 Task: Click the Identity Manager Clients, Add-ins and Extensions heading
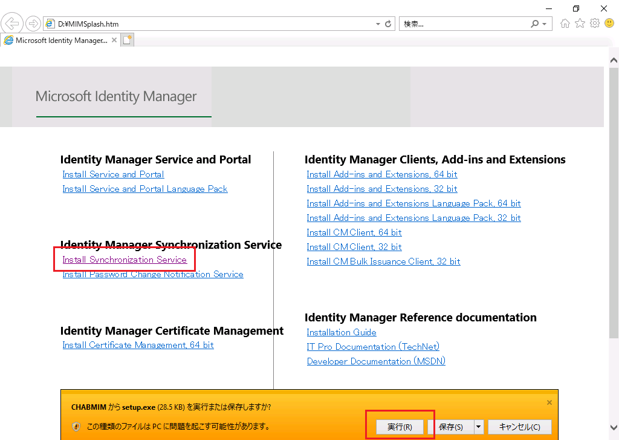[x=435, y=159]
